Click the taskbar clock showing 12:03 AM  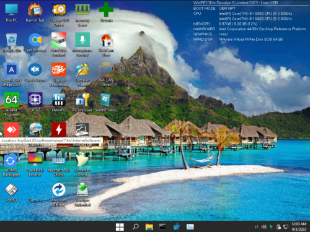(x=299, y=226)
